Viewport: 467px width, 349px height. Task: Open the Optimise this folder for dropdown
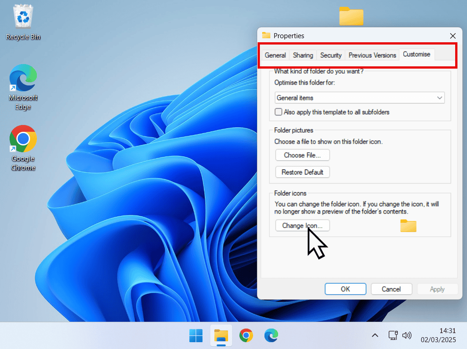click(x=439, y=98)
